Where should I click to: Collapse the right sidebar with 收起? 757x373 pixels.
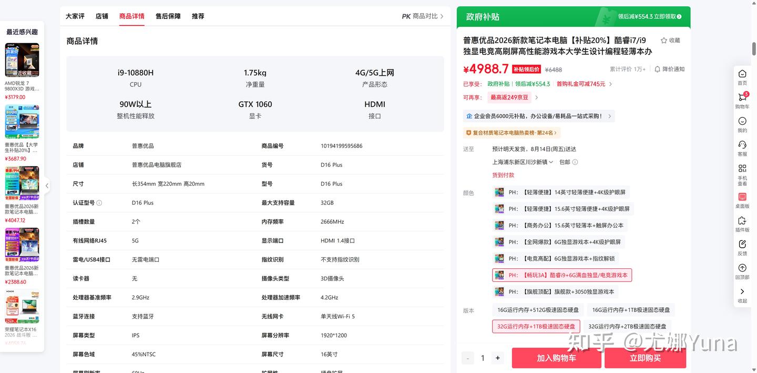click(742, 295)
